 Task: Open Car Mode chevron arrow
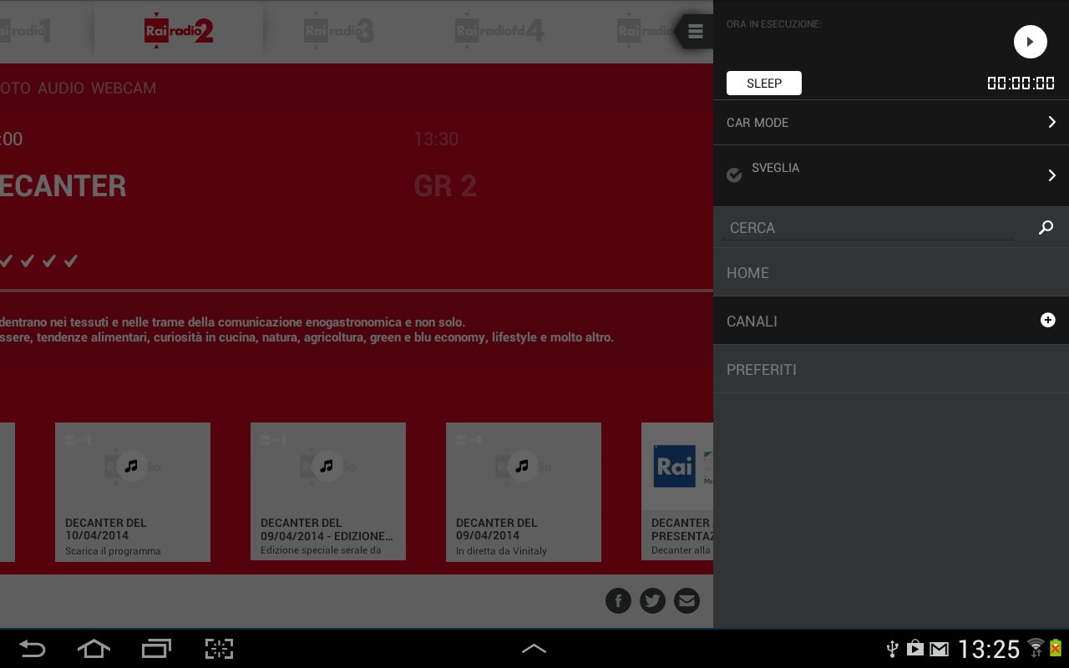click(1051, 122)
